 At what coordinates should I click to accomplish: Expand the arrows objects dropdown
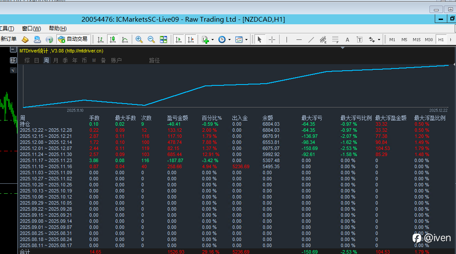tap(379, 40)
